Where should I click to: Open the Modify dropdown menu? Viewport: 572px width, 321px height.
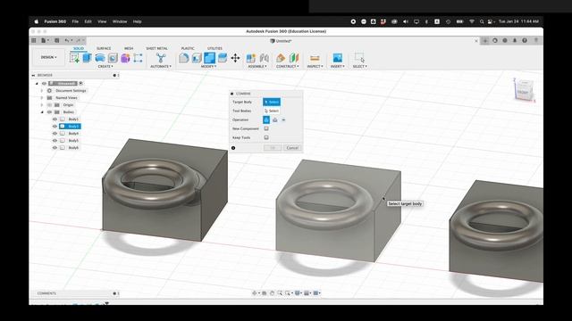tap(208, 67)
